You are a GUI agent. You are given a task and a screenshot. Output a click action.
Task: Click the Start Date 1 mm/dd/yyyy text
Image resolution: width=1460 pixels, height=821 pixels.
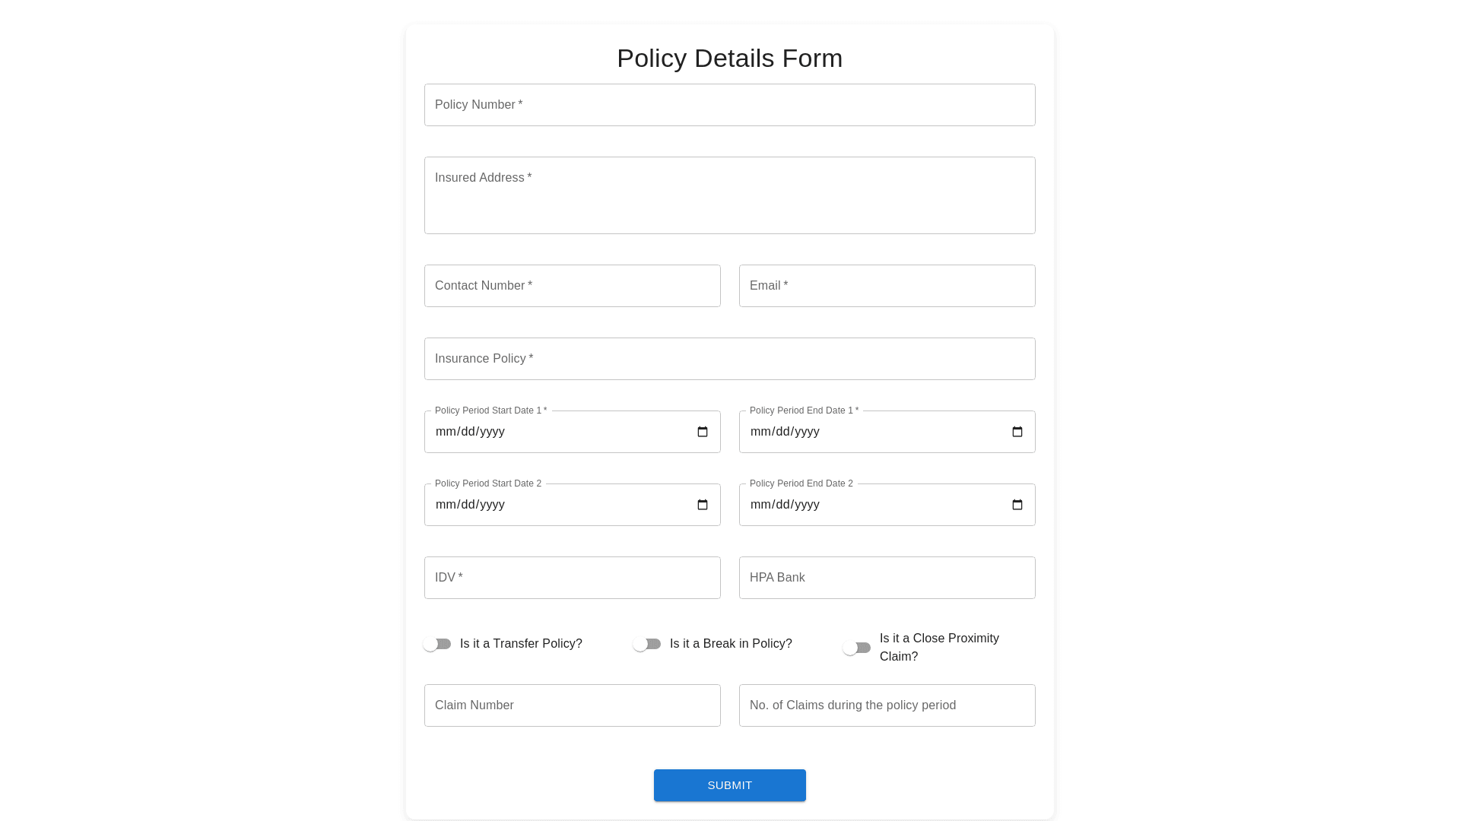tap(470, 432)
